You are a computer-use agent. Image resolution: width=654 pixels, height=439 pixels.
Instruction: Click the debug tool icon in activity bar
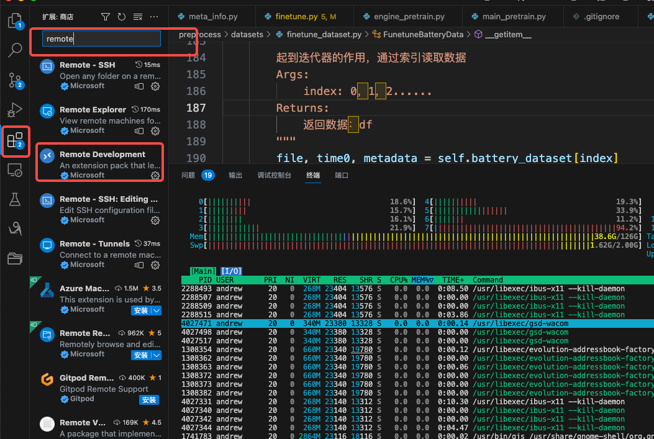point(15,229)
